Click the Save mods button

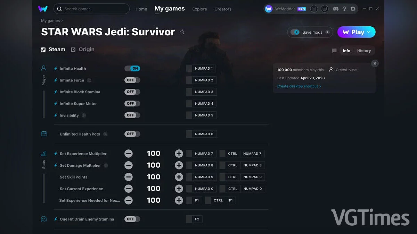coord(310,32)
